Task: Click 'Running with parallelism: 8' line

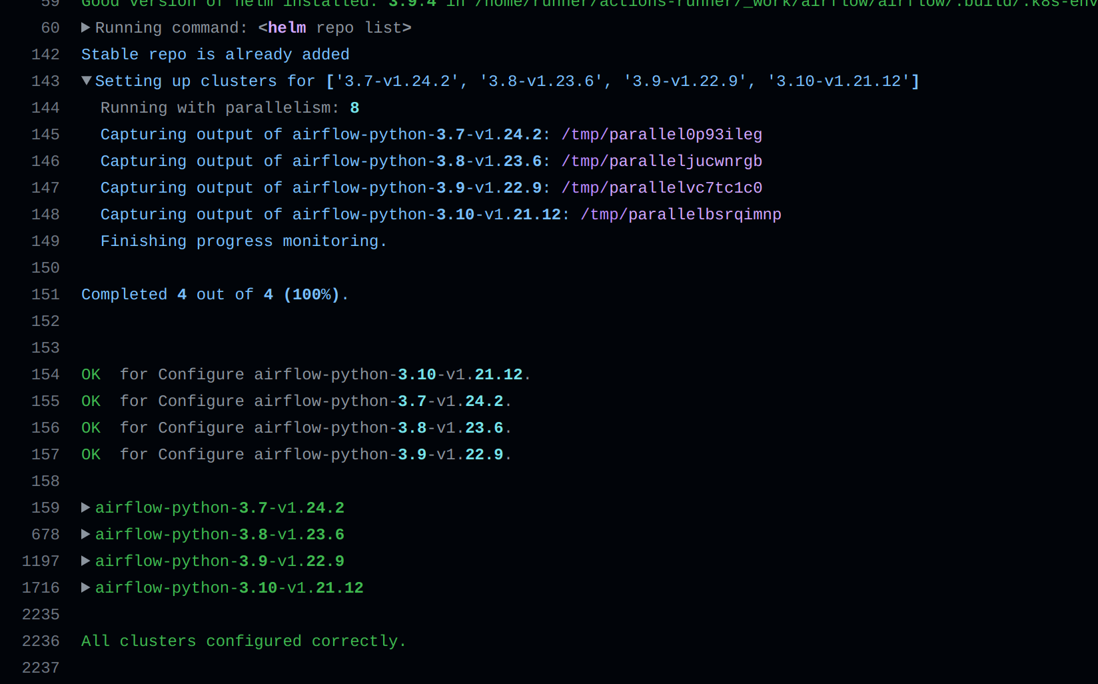Action: tap(230, 108)
